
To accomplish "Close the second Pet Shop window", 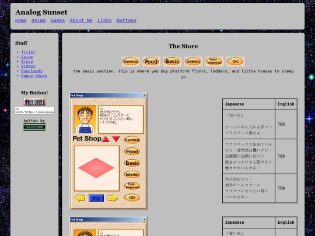I will pyautogui.click(x=144, y=220).
